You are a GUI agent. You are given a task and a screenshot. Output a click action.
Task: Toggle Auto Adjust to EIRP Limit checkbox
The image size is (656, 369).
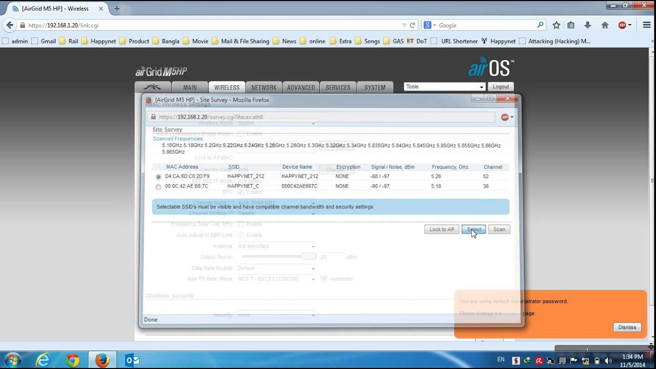pos(241,235)
